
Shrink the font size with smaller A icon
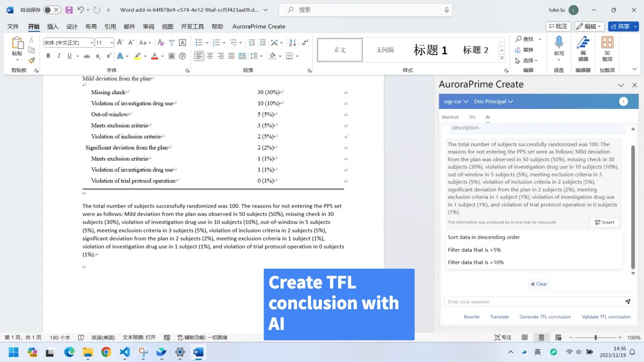coord(131,42)
